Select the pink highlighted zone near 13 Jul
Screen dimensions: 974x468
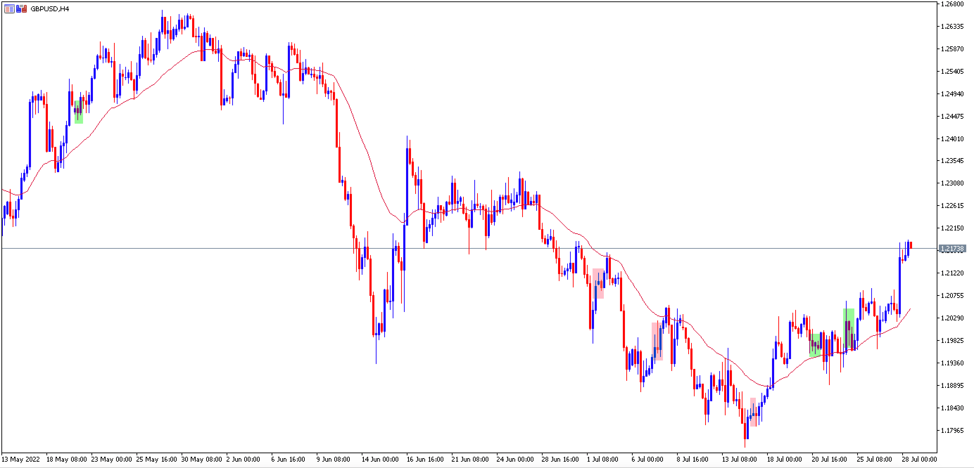pyautogui.click(x=753, y=412)
